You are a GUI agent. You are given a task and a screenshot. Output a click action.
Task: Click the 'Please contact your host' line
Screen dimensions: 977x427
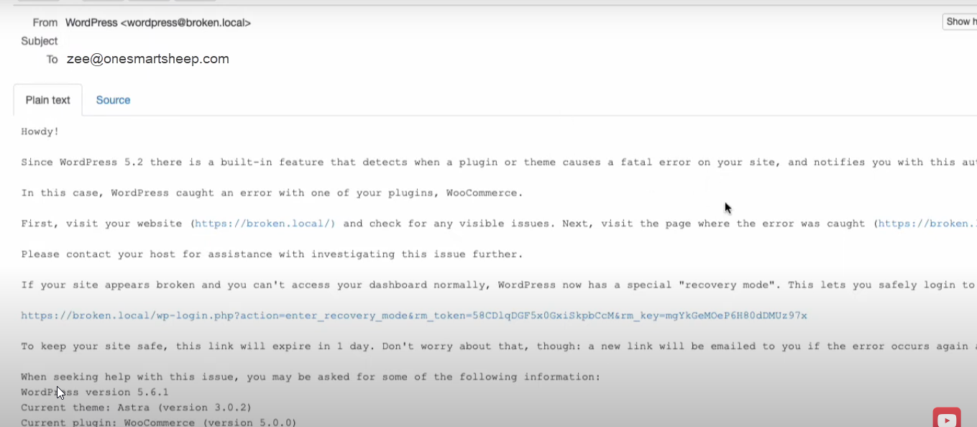point(272,254)
